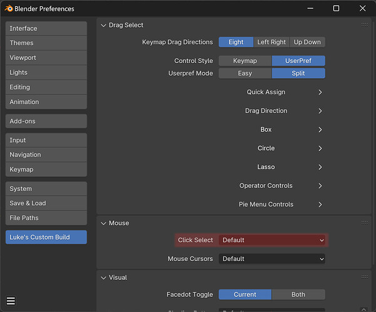Collapse the Visual panel
The width and height of the screenshot is (376, 312).
coord(103,278)
